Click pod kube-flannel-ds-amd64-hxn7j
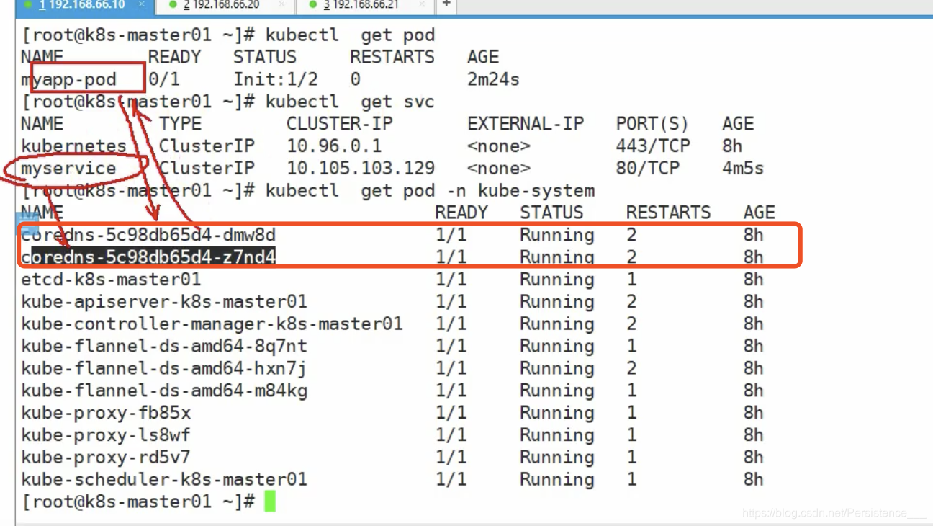Screen dimensions: 933x526 click(164, 369)
